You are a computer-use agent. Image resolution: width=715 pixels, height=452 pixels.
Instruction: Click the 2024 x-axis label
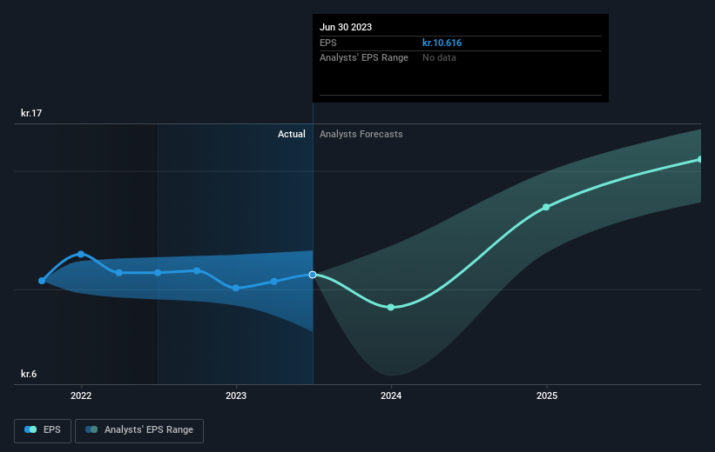tap(391, 395)
